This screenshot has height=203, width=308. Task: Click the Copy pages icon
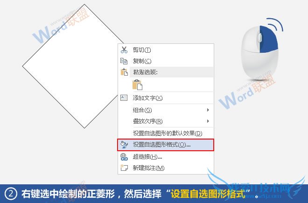(124, 61)
